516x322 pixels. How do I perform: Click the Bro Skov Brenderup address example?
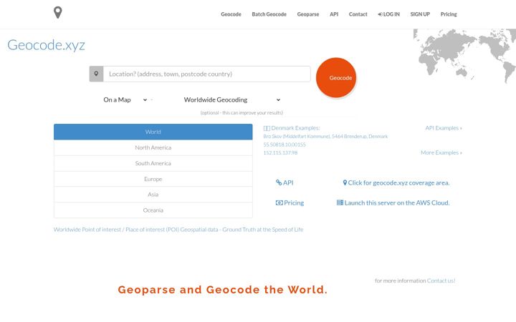pos(325,136)
